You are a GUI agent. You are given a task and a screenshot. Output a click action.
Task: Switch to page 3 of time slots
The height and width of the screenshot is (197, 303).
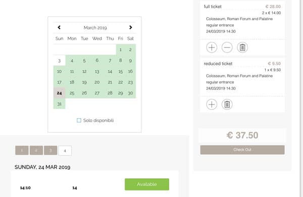click(x=50, y=151)
